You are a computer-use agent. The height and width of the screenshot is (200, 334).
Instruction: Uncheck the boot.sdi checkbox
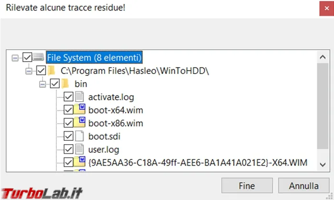point(69,136)
